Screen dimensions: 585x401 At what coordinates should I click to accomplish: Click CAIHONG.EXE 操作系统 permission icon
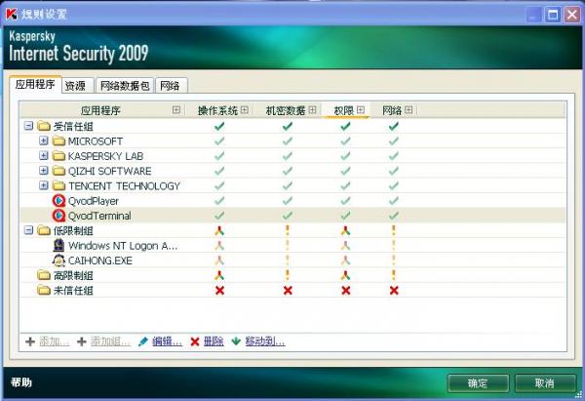click(x=219, y=261)
